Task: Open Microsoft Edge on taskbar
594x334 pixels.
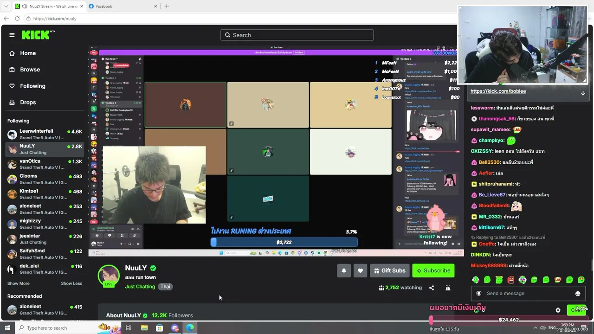Action: pos(190,328)
